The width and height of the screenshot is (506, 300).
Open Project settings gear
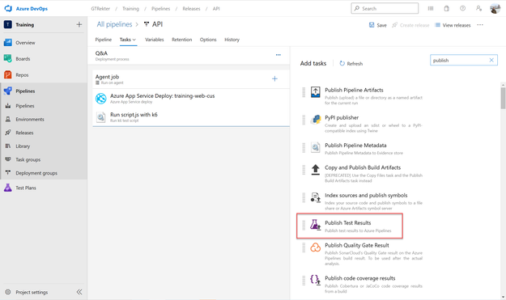coord(8,292)
